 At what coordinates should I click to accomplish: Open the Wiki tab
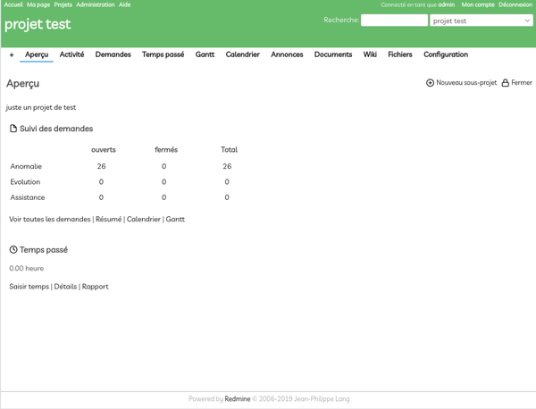pyautogui.click(x=370, y=54)
